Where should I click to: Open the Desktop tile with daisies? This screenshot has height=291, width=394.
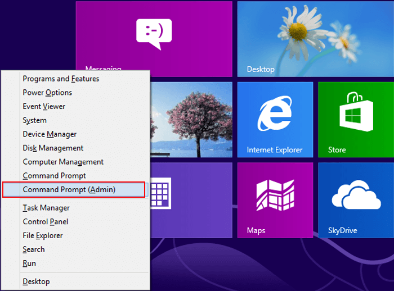316,39
